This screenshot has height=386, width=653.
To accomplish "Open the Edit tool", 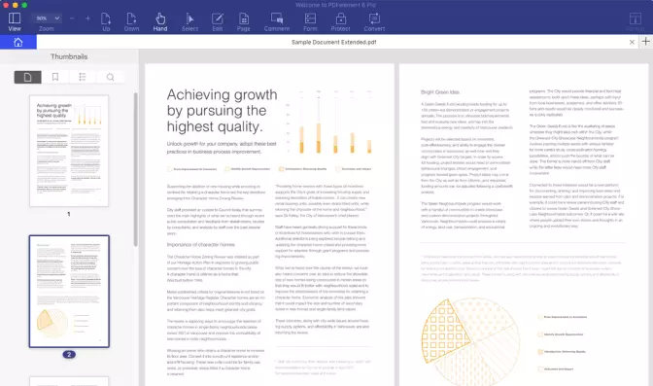I will (218, 21).
